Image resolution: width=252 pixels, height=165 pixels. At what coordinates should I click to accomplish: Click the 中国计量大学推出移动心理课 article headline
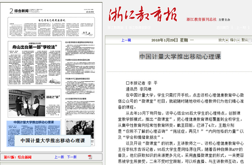[180, 56]
